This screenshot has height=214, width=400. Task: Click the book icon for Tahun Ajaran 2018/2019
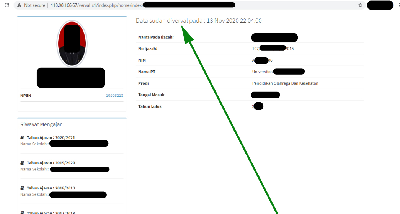click(22, 188)
